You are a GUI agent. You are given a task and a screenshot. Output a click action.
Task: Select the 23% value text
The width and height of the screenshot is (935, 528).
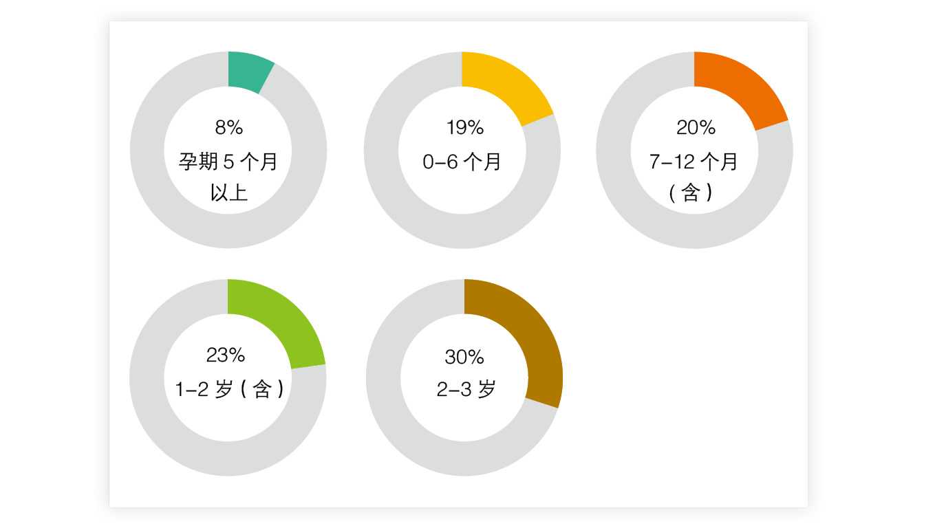[226, 355]
